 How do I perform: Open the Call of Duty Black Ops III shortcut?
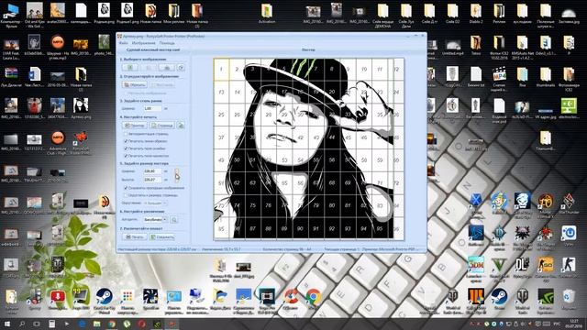point(476,300)
